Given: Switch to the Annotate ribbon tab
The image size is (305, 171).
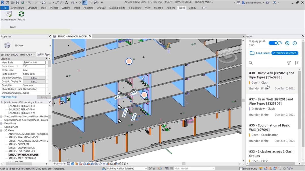Looking at the screenshot, I should (x=88, y=8).
